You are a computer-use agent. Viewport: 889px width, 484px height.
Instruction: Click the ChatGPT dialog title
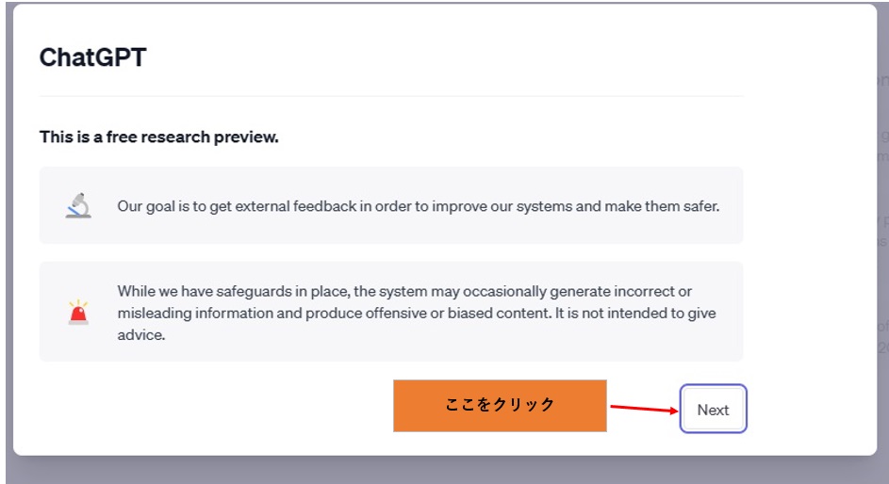click(x=92, y=57)
